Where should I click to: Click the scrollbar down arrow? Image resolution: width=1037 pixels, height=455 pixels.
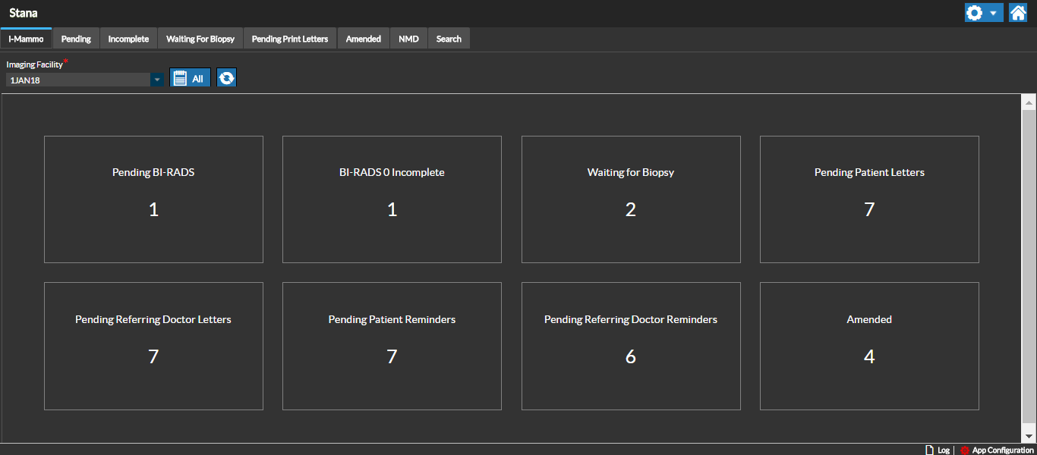click(x=1029, y=435)
